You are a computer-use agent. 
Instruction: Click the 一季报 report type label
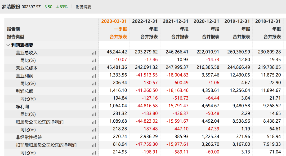coord(120,29)
